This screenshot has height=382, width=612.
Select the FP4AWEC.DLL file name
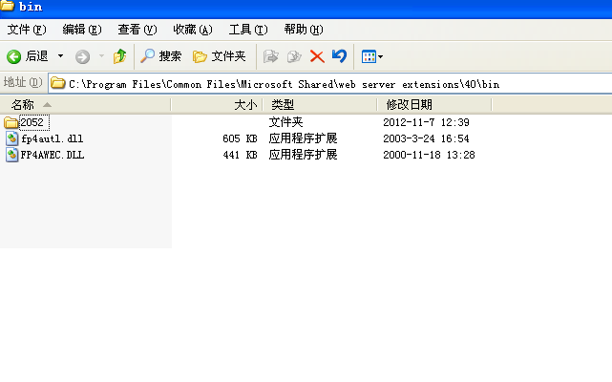53,155
